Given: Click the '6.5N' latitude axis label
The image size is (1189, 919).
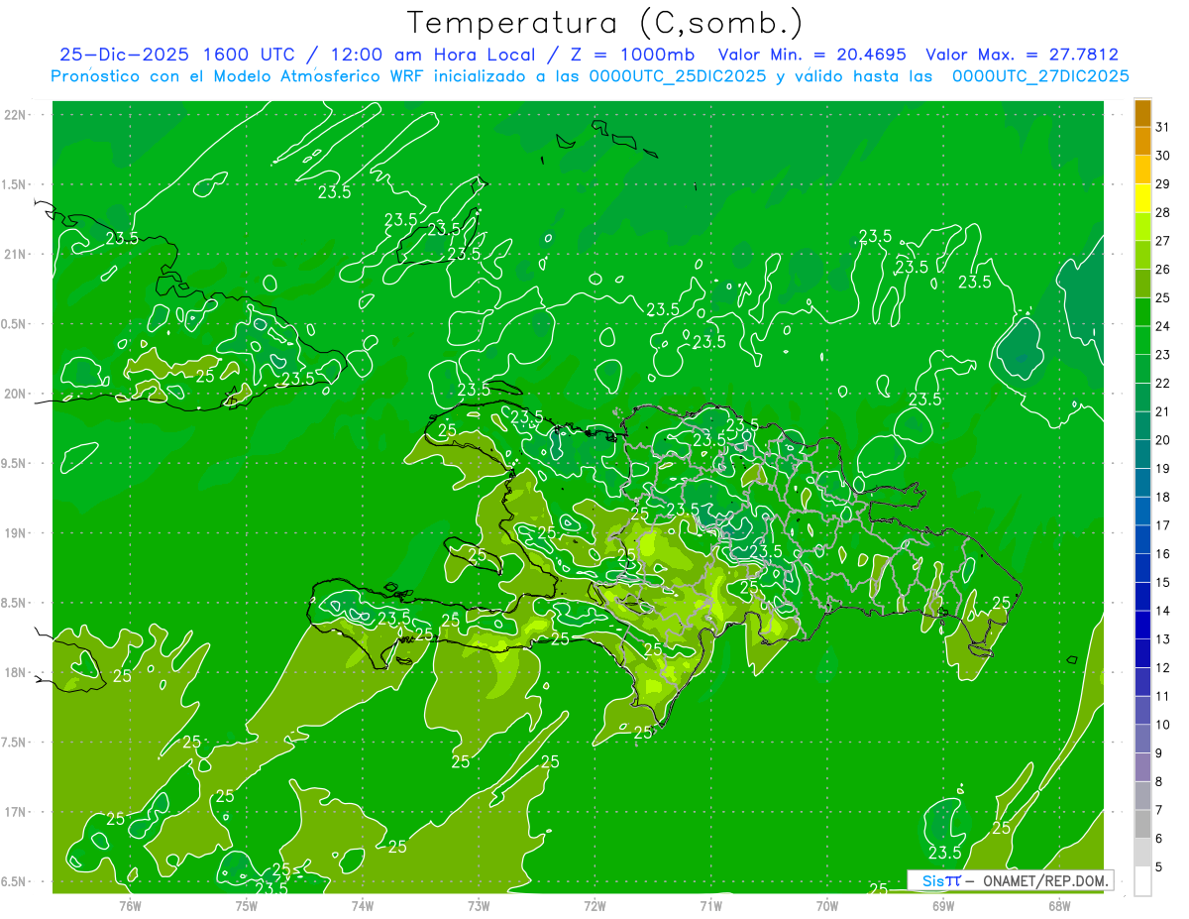Looking at the screenshot, I should pos(15,881).
